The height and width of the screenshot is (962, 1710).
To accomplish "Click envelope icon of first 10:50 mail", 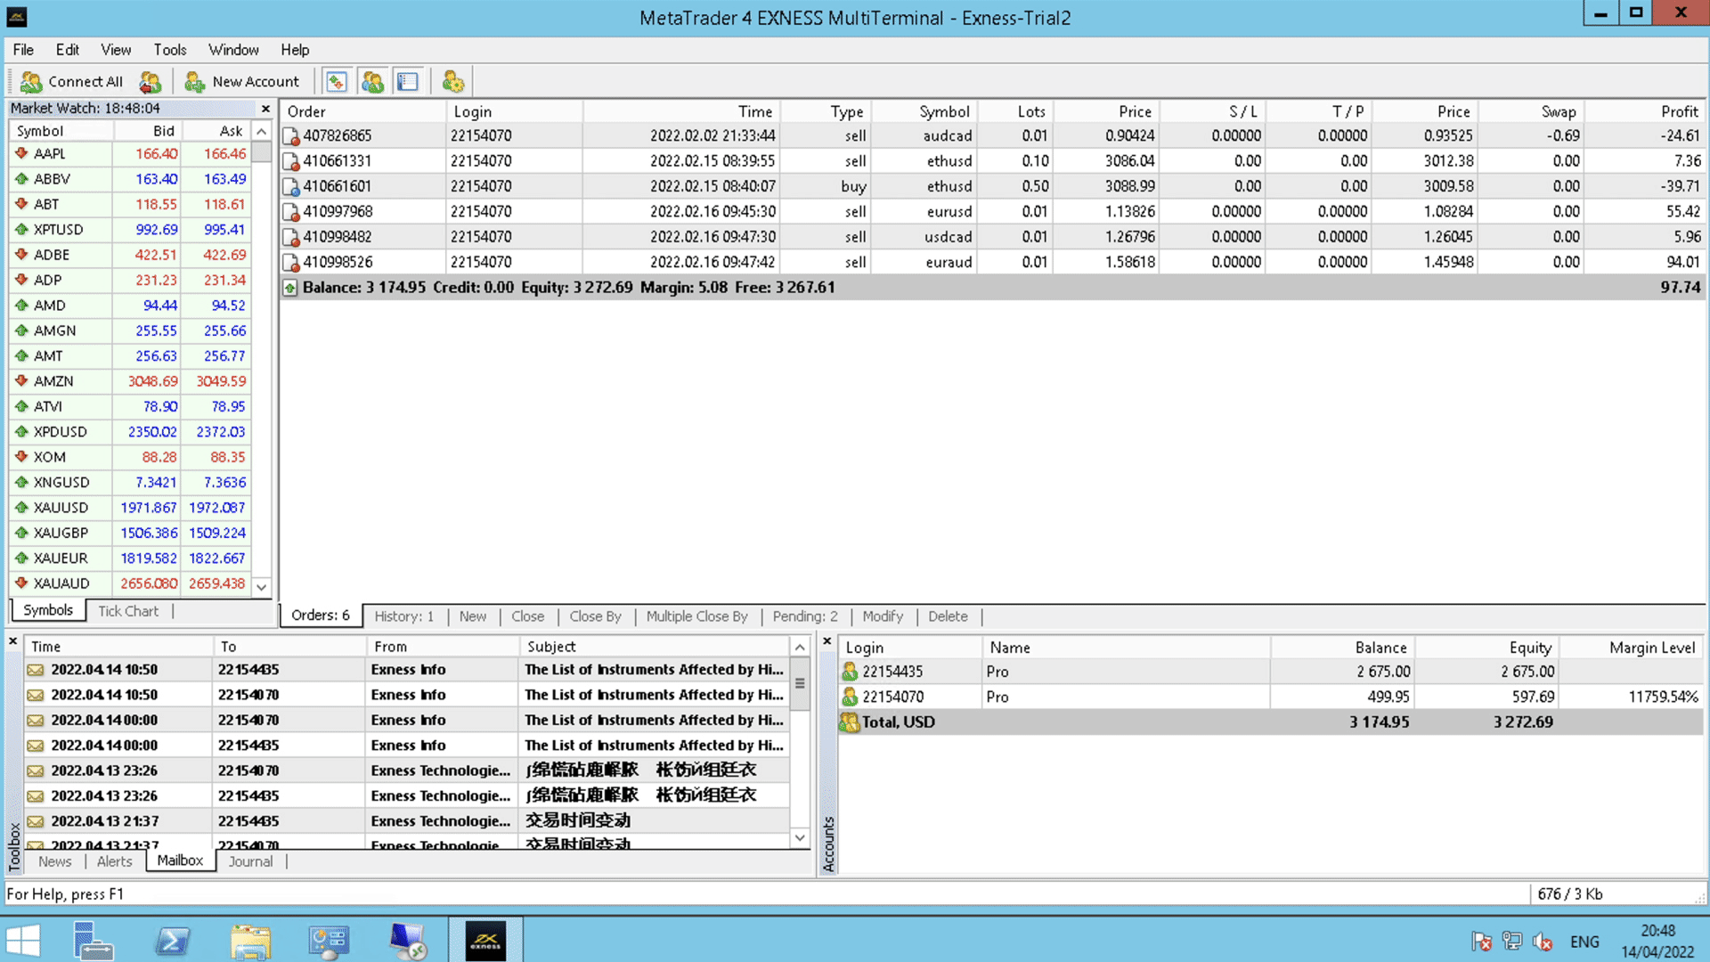I will pos(36,670).
